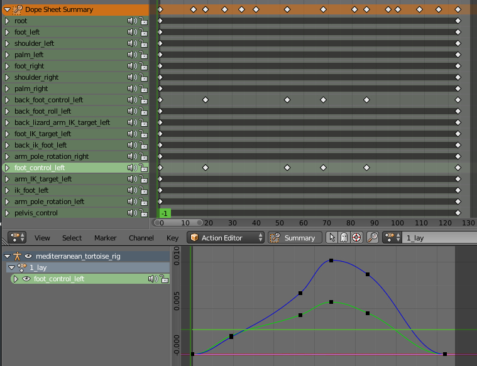Click the horizontal scrollbar above the frame numbers
This screenshot has height=366, width=477.
click(178, 222)
